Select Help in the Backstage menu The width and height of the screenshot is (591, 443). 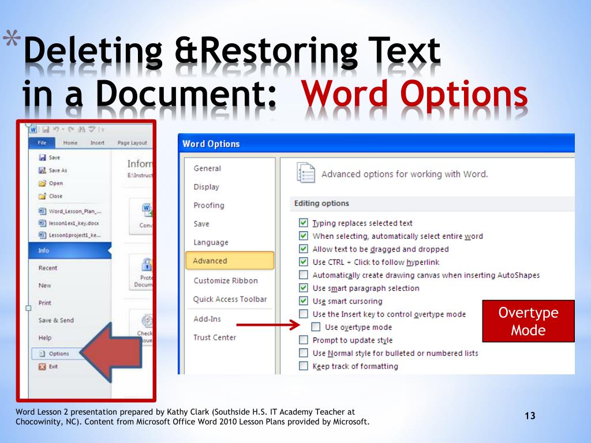[44, 337]
